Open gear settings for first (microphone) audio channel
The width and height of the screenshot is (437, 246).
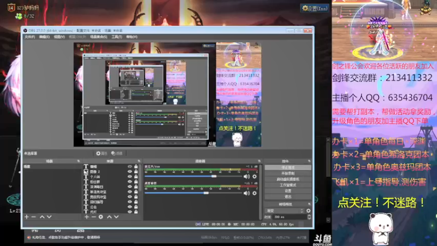point(255,176)
